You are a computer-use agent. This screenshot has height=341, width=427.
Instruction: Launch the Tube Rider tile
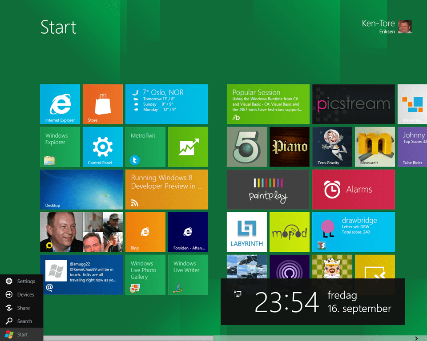pos(412,147)
